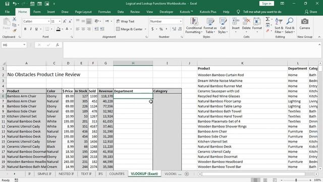Open the NESTED IF sheet tab

[x=66, y=174]
